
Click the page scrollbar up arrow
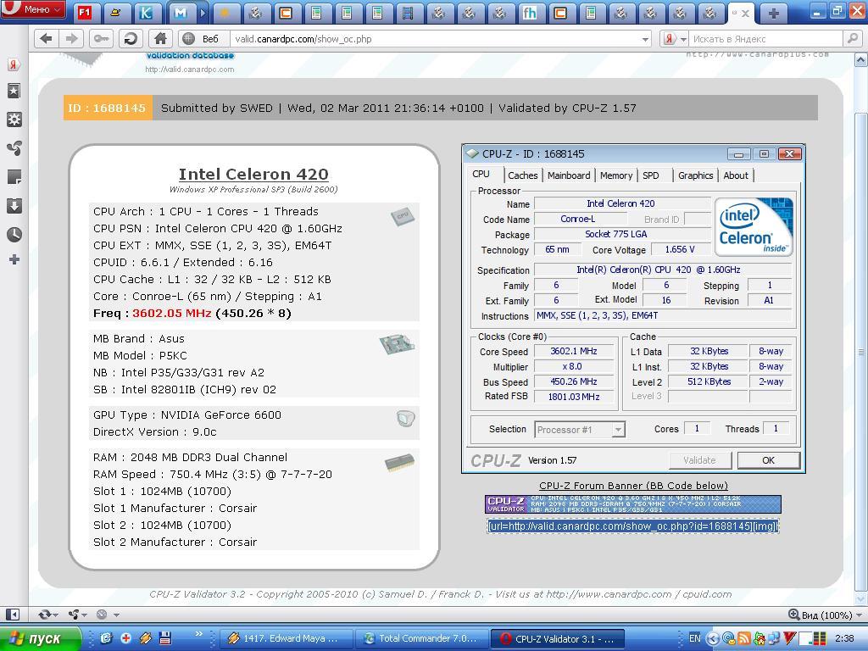861,60
